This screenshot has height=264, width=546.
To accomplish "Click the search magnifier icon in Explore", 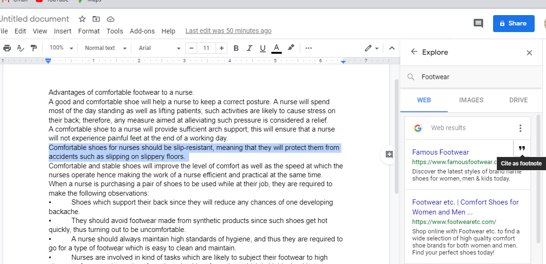I will [x=411, y=77].
